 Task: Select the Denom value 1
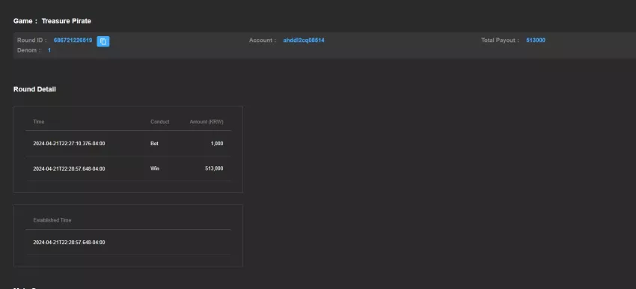pyautogui.click(x=49, y=50)
